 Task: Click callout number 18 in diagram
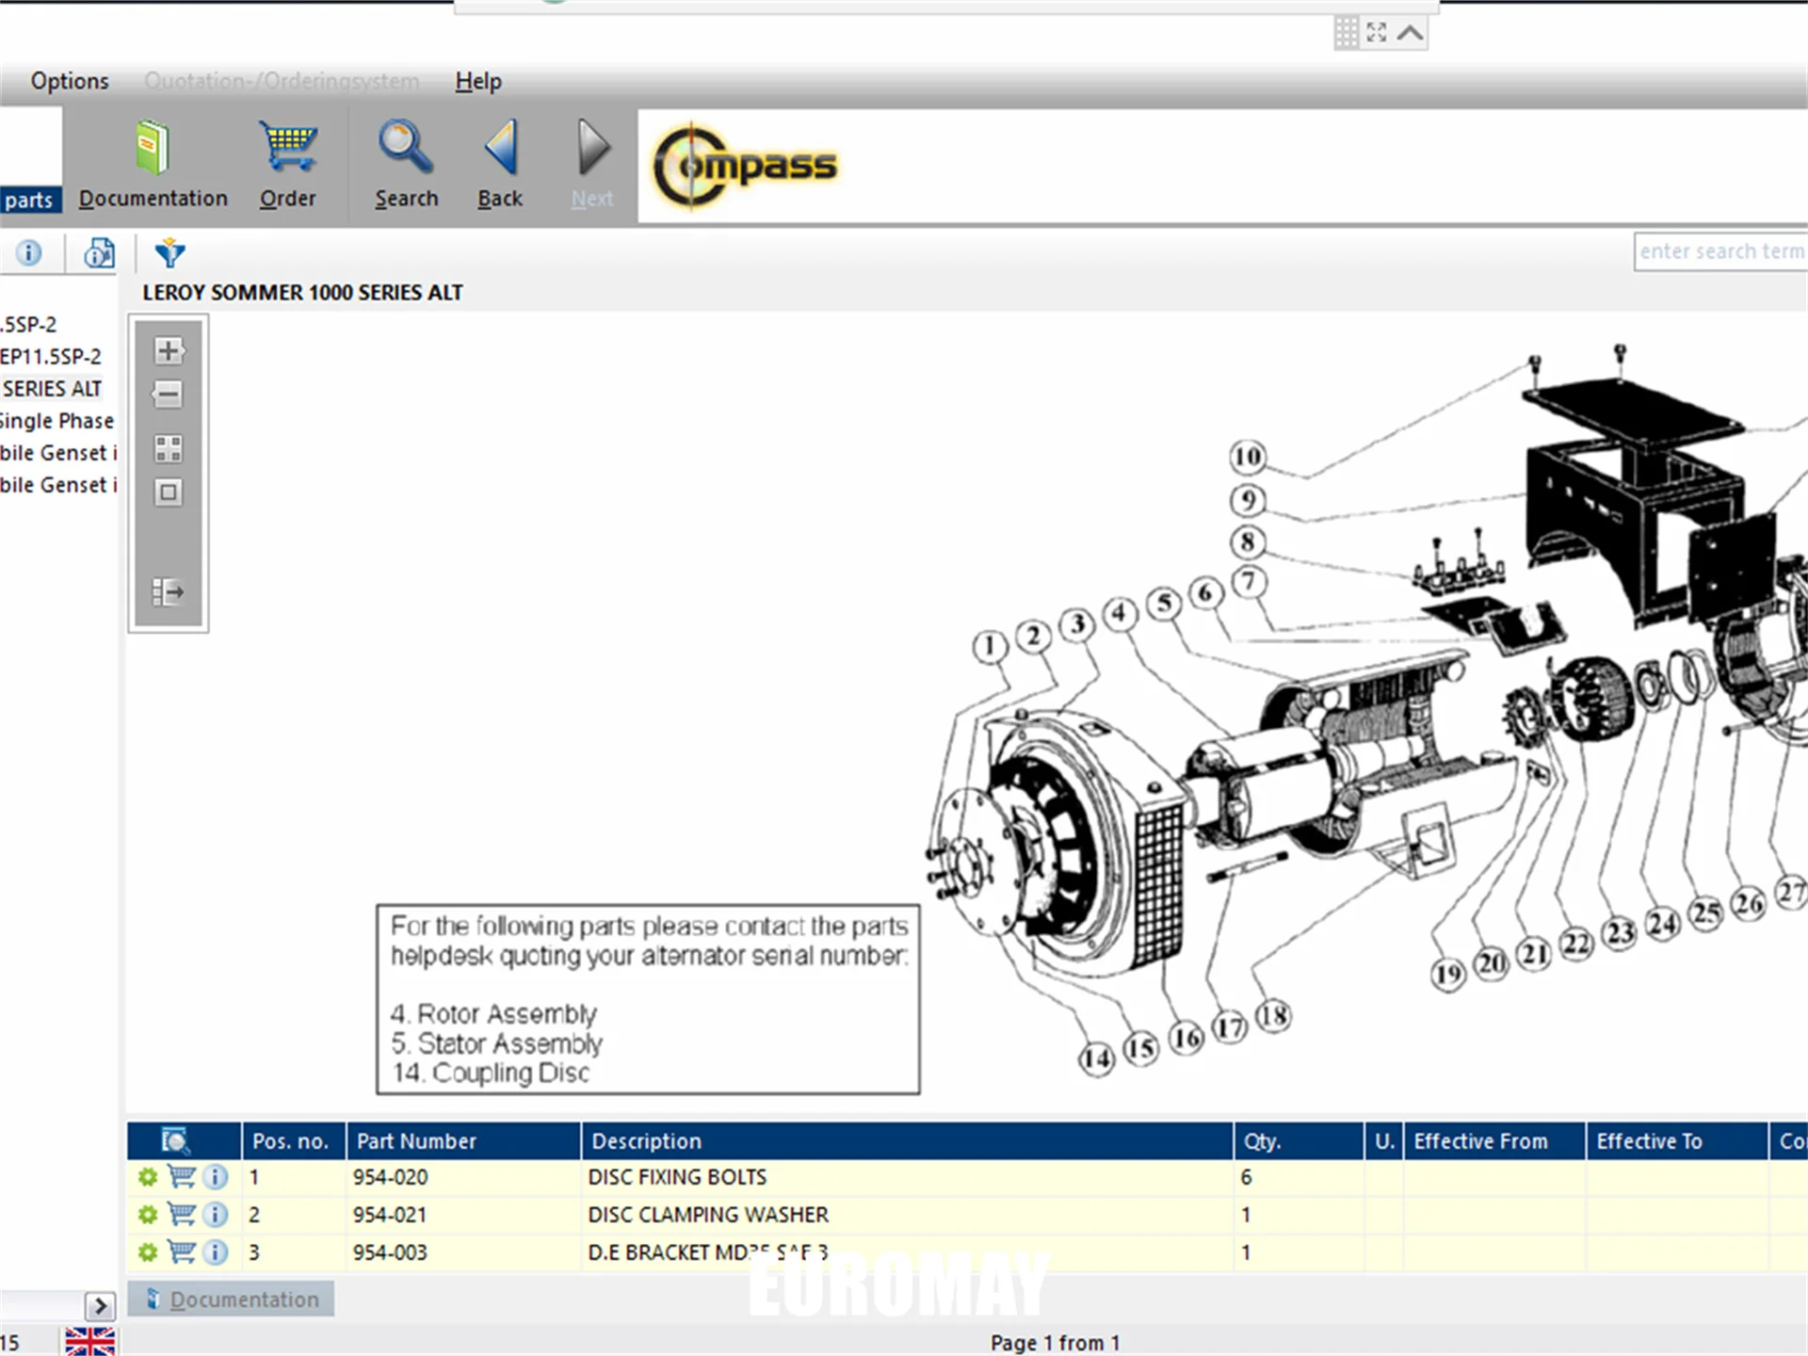(1273, 1015)
